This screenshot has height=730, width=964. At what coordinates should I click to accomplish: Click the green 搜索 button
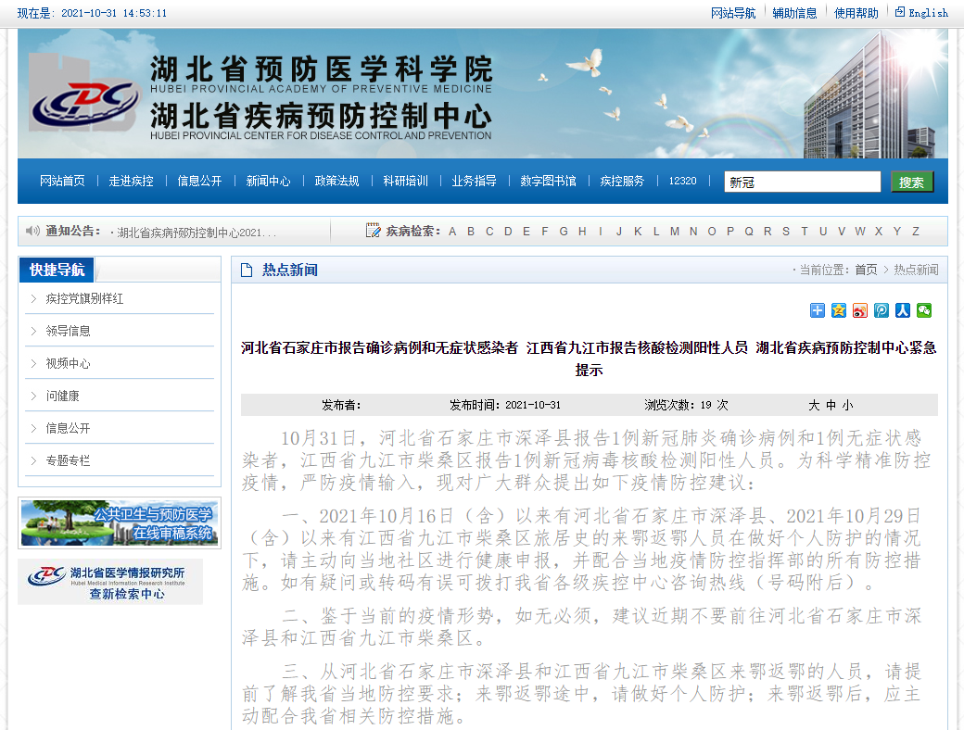(x=912, y=182)
